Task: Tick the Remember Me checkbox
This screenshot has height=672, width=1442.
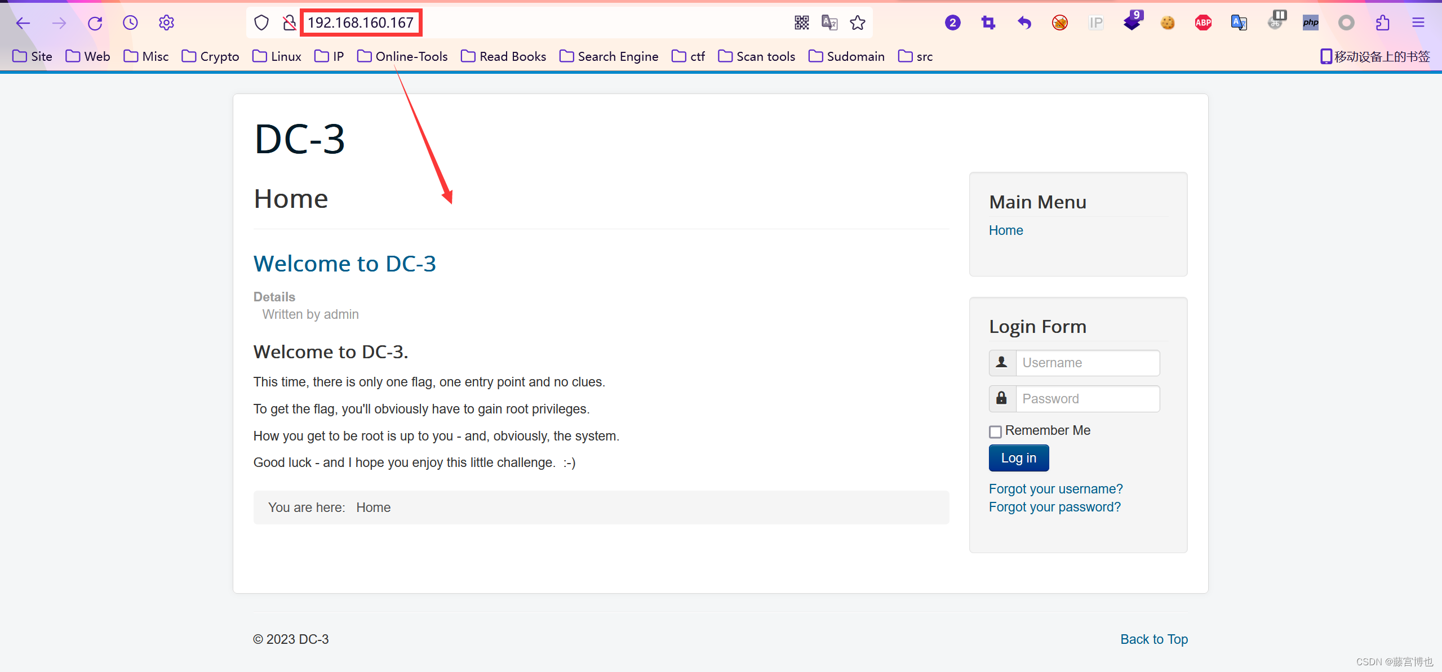Action: pyautogui.click(x=996, y=431)
